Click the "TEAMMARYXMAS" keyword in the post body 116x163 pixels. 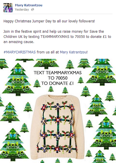pos(55,37)
